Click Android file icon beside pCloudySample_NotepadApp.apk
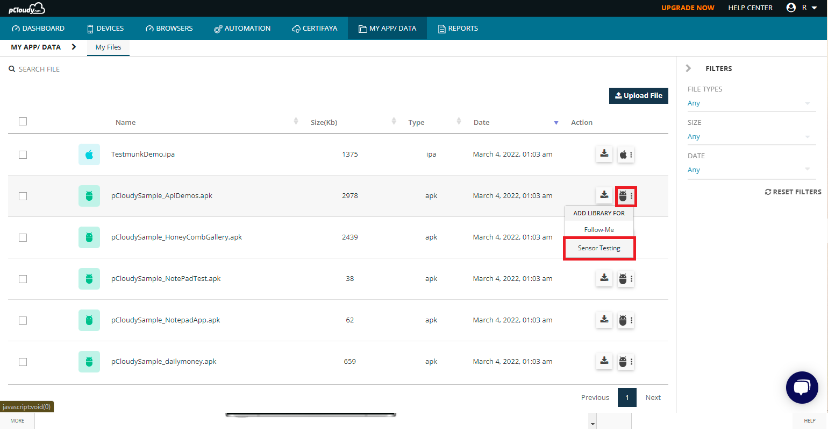Image resolution: width=828 pixels, height=429 pixels. coord(89,320)
